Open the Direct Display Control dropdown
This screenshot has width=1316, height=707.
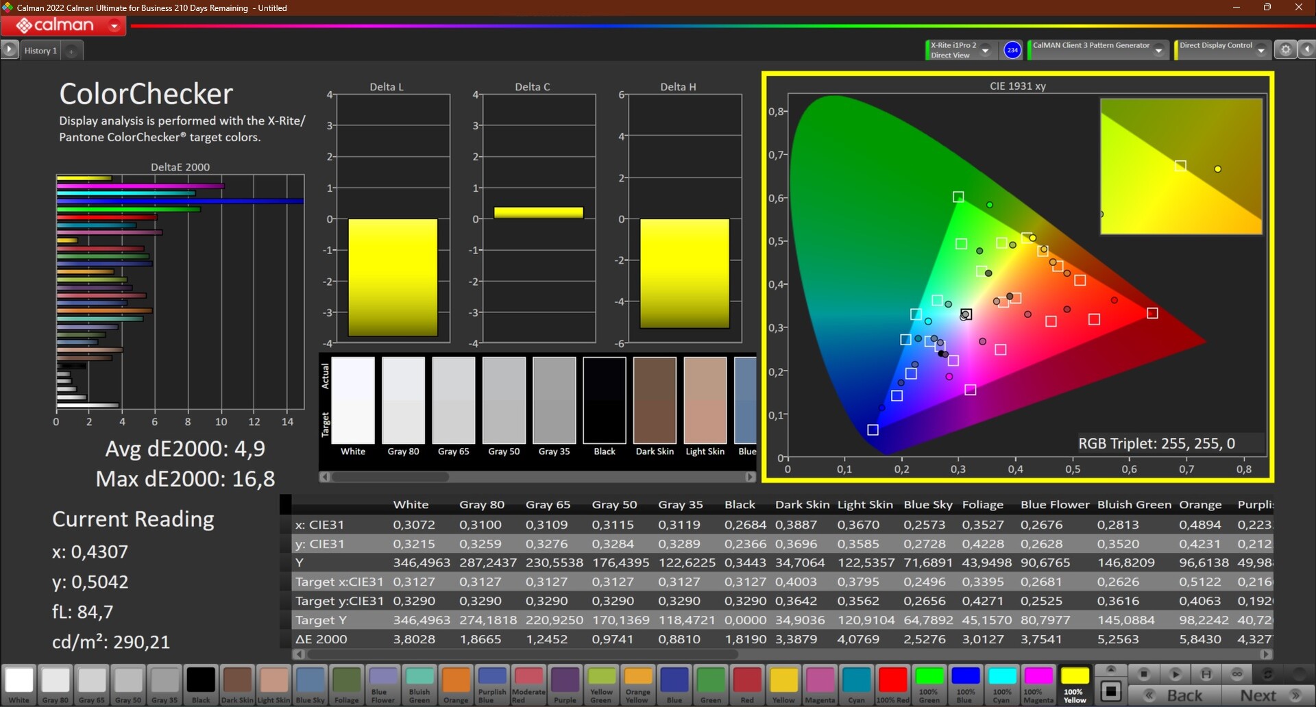pyautogui.click(x=1260, y=50)
